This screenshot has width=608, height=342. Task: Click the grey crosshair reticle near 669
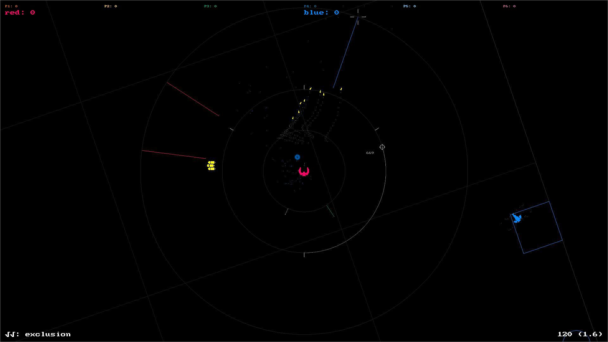(382, 147)
